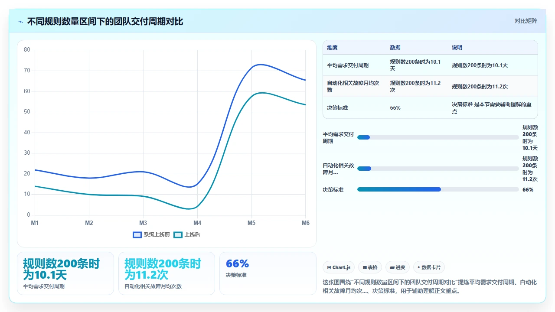Click the lightning icon beside the title
This screenshot has height=312, width=555.
pyautogui.click(x=20, y=22)
